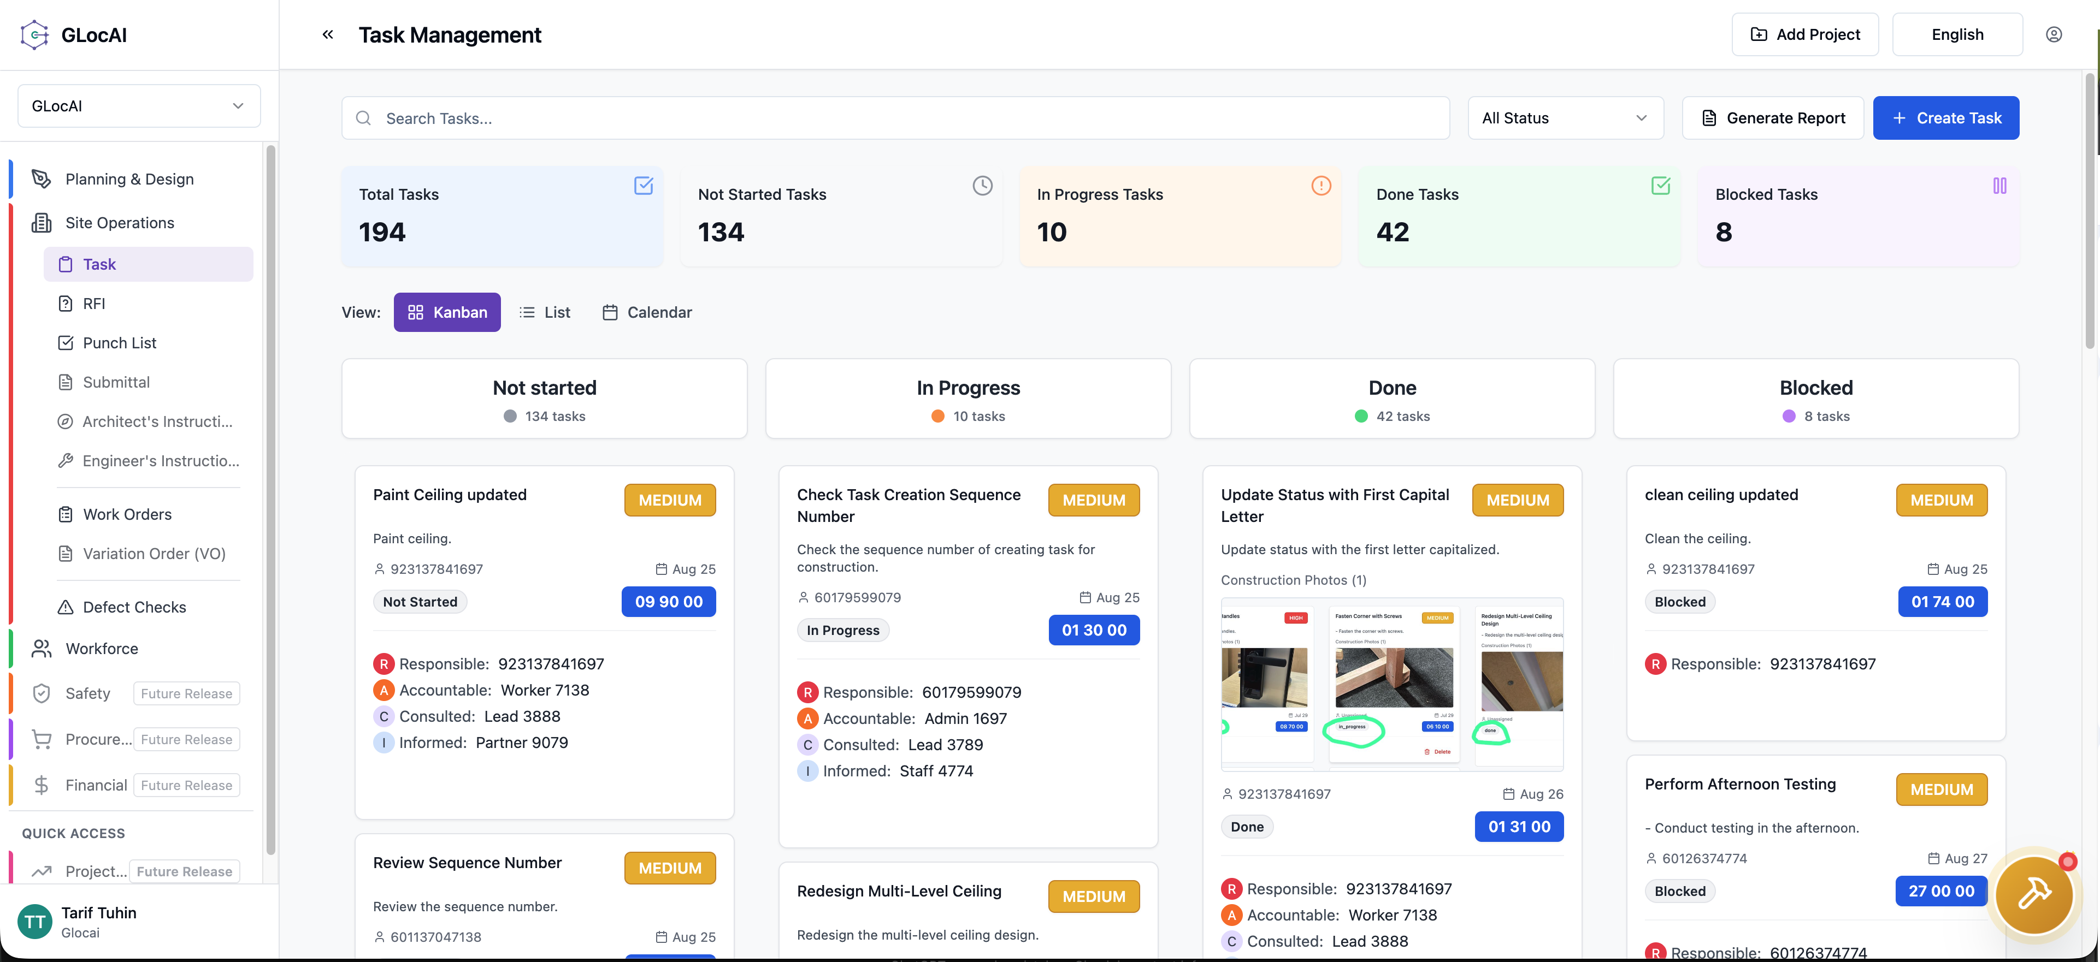The image size is (2100, 962).
Task: Click Total Tasks checkbox icon card
Action: 502,216
